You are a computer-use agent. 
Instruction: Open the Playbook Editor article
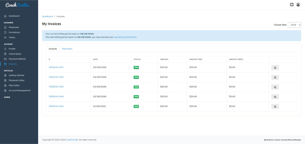[17, 80]
